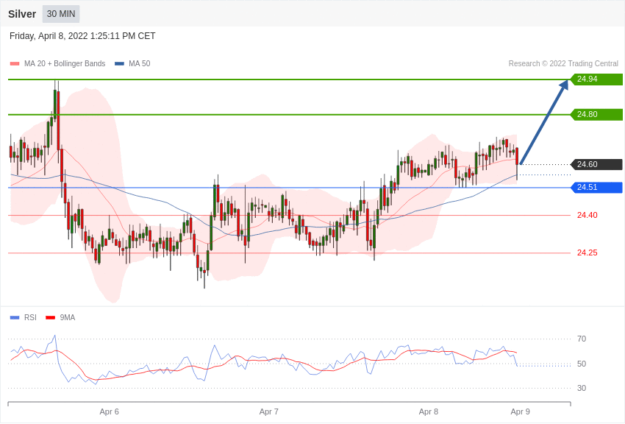The width and height of the screenshot is (625, 424).
Task: Click the 'Apr 8' date axis label
Action: tap(429, 411)
